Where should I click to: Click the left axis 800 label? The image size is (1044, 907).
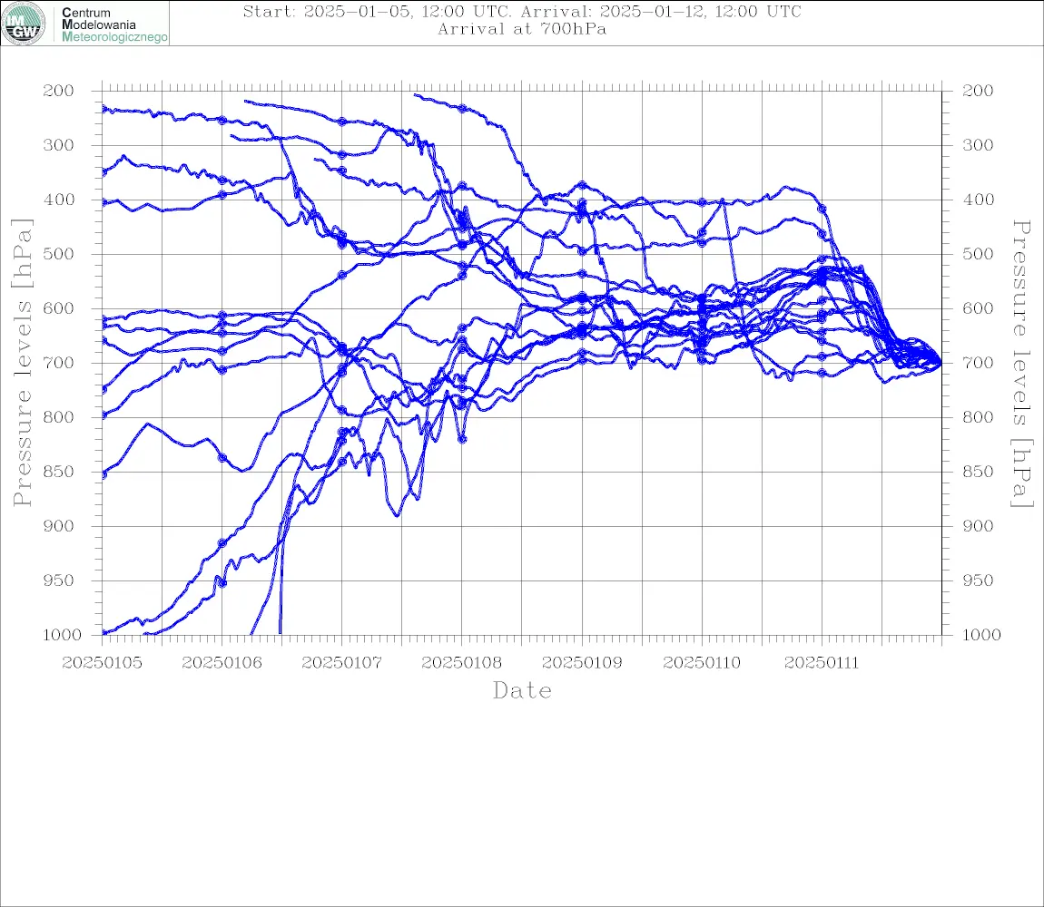pyautogui.click(x=59, y=417)
